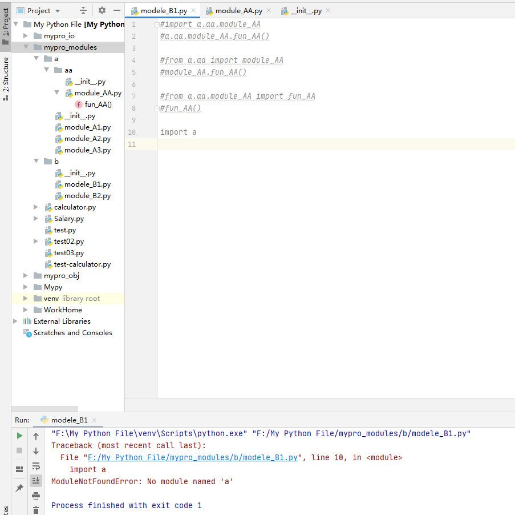This screenshot has width=515, height=515.
Task: Collapse the mypro_modules folder
Action: click(26, 47)
